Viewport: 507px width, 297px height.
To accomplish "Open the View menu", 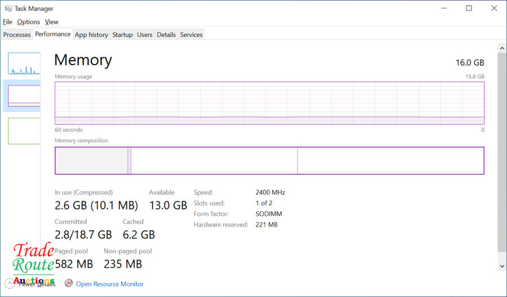I will coord(51,22).
